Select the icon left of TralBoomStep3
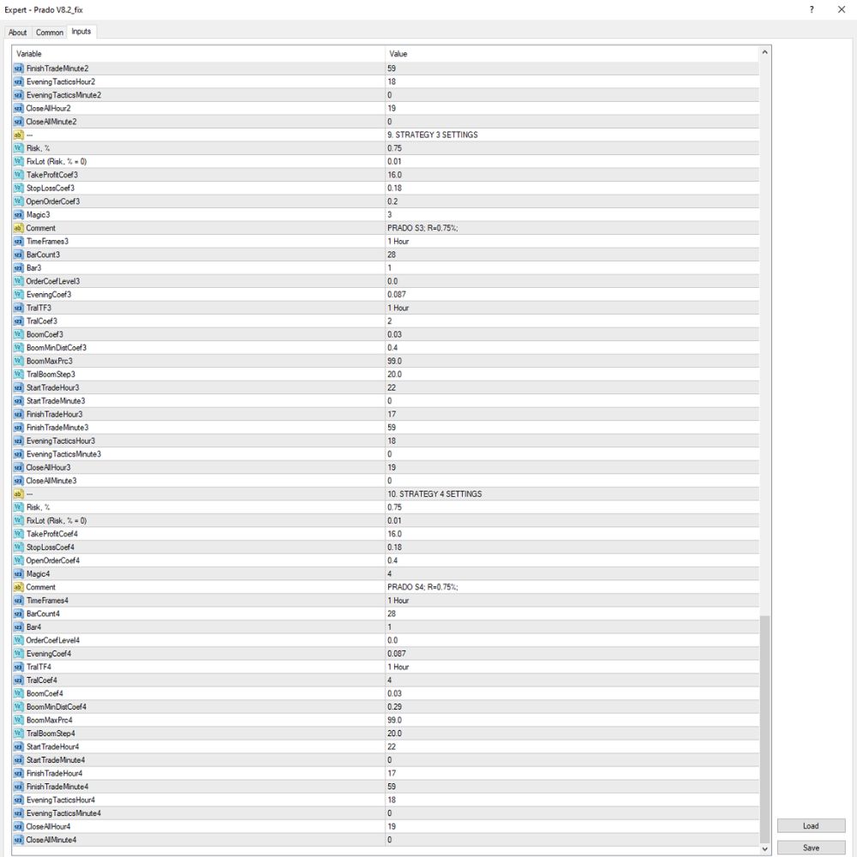857x857 pixels. coord(19,375)
